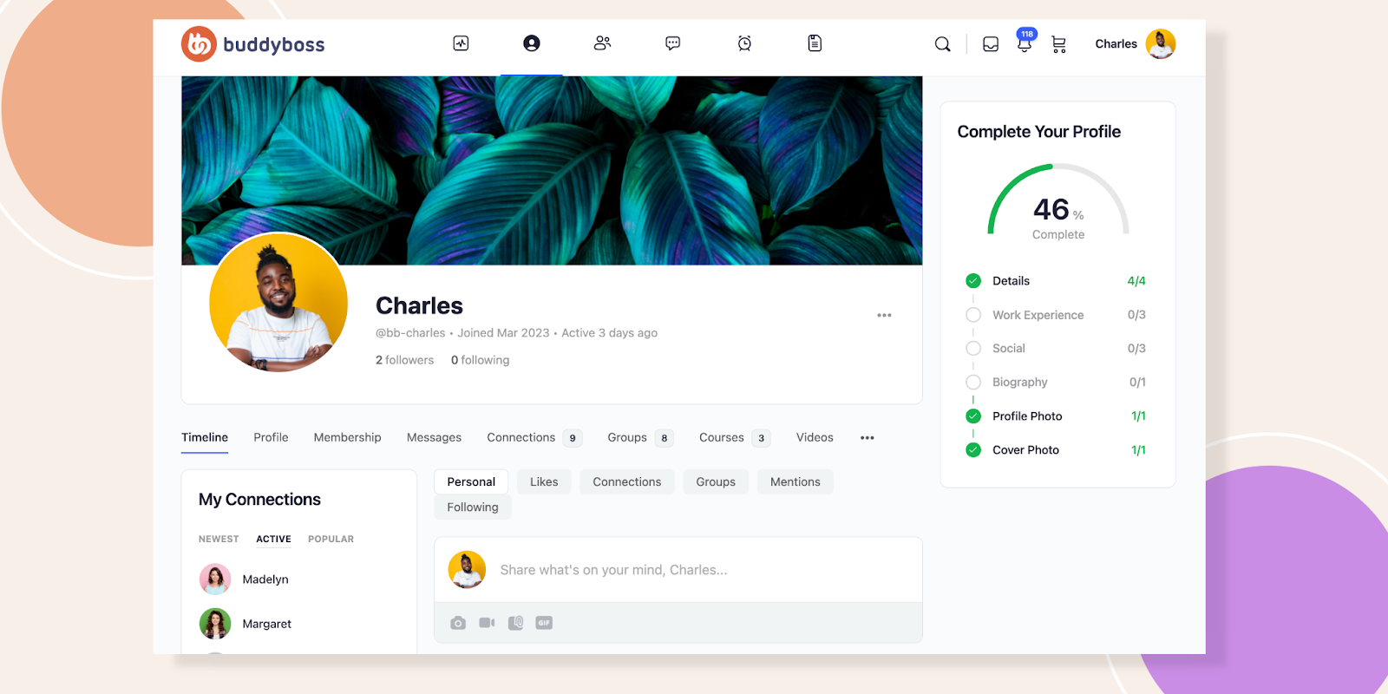Expand more profile tabs ellipsis
This screenshot has width=1388, height=694.
pyautogui.click(x=867, y=438)
